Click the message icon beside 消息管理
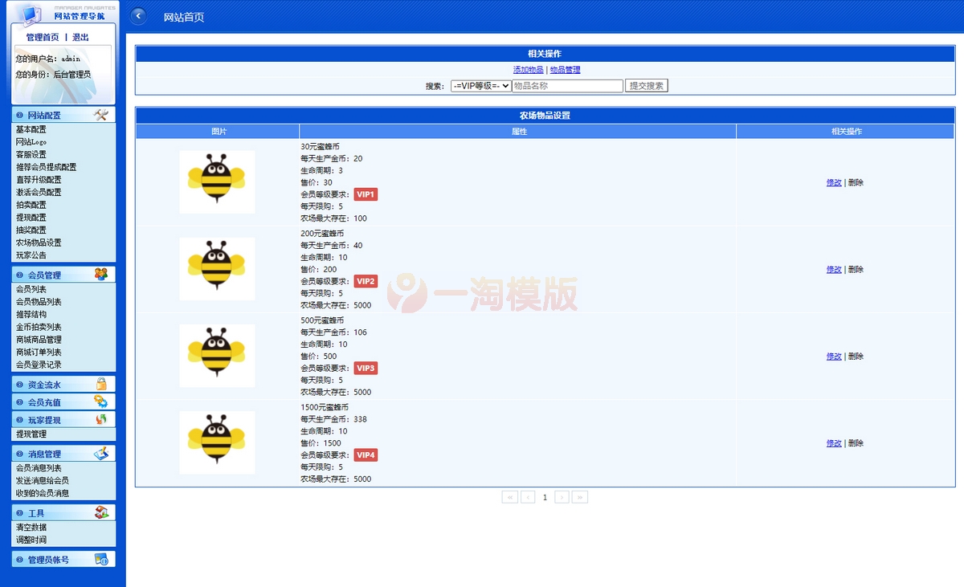This screenshot has width=964, height=587. coord(100,454)
